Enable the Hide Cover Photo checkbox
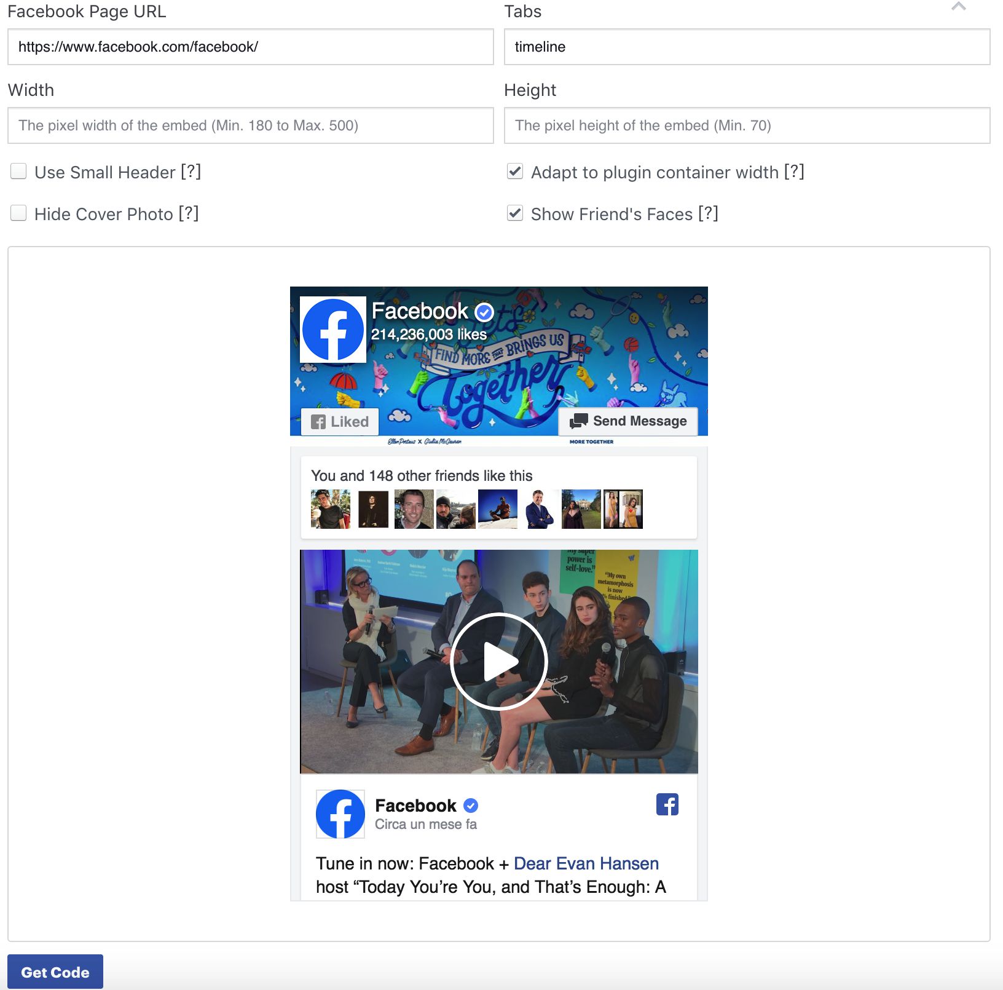 pyautogui.click(x=18, y=213)
